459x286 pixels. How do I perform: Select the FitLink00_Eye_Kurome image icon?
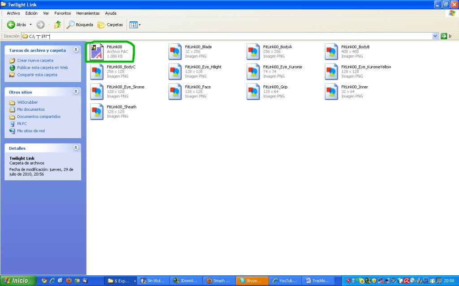(253, 72)
